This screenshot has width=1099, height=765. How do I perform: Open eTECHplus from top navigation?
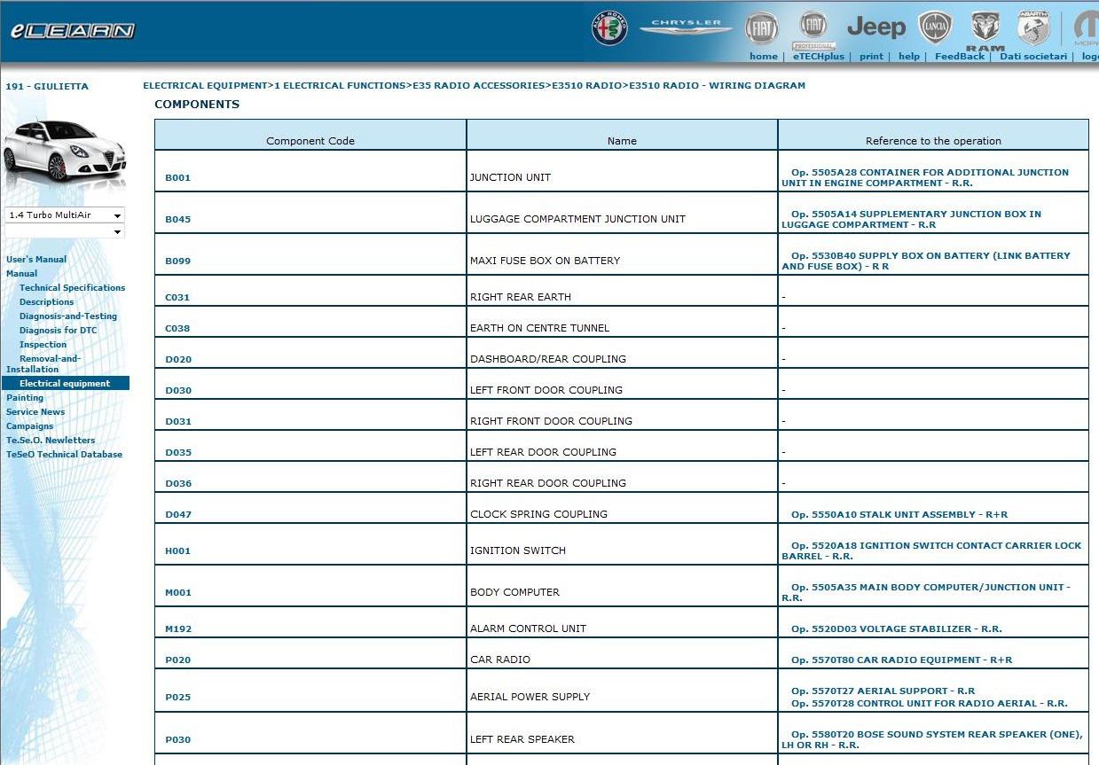[819, 56]
